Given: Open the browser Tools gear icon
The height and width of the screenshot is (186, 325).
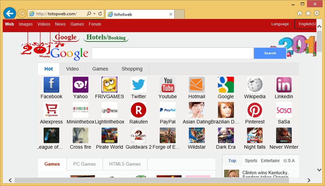Looking at the screenshot, I should (x=317, y=13).
